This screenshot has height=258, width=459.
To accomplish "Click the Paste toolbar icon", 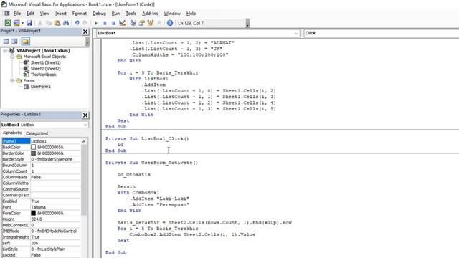I will [57, 23].
